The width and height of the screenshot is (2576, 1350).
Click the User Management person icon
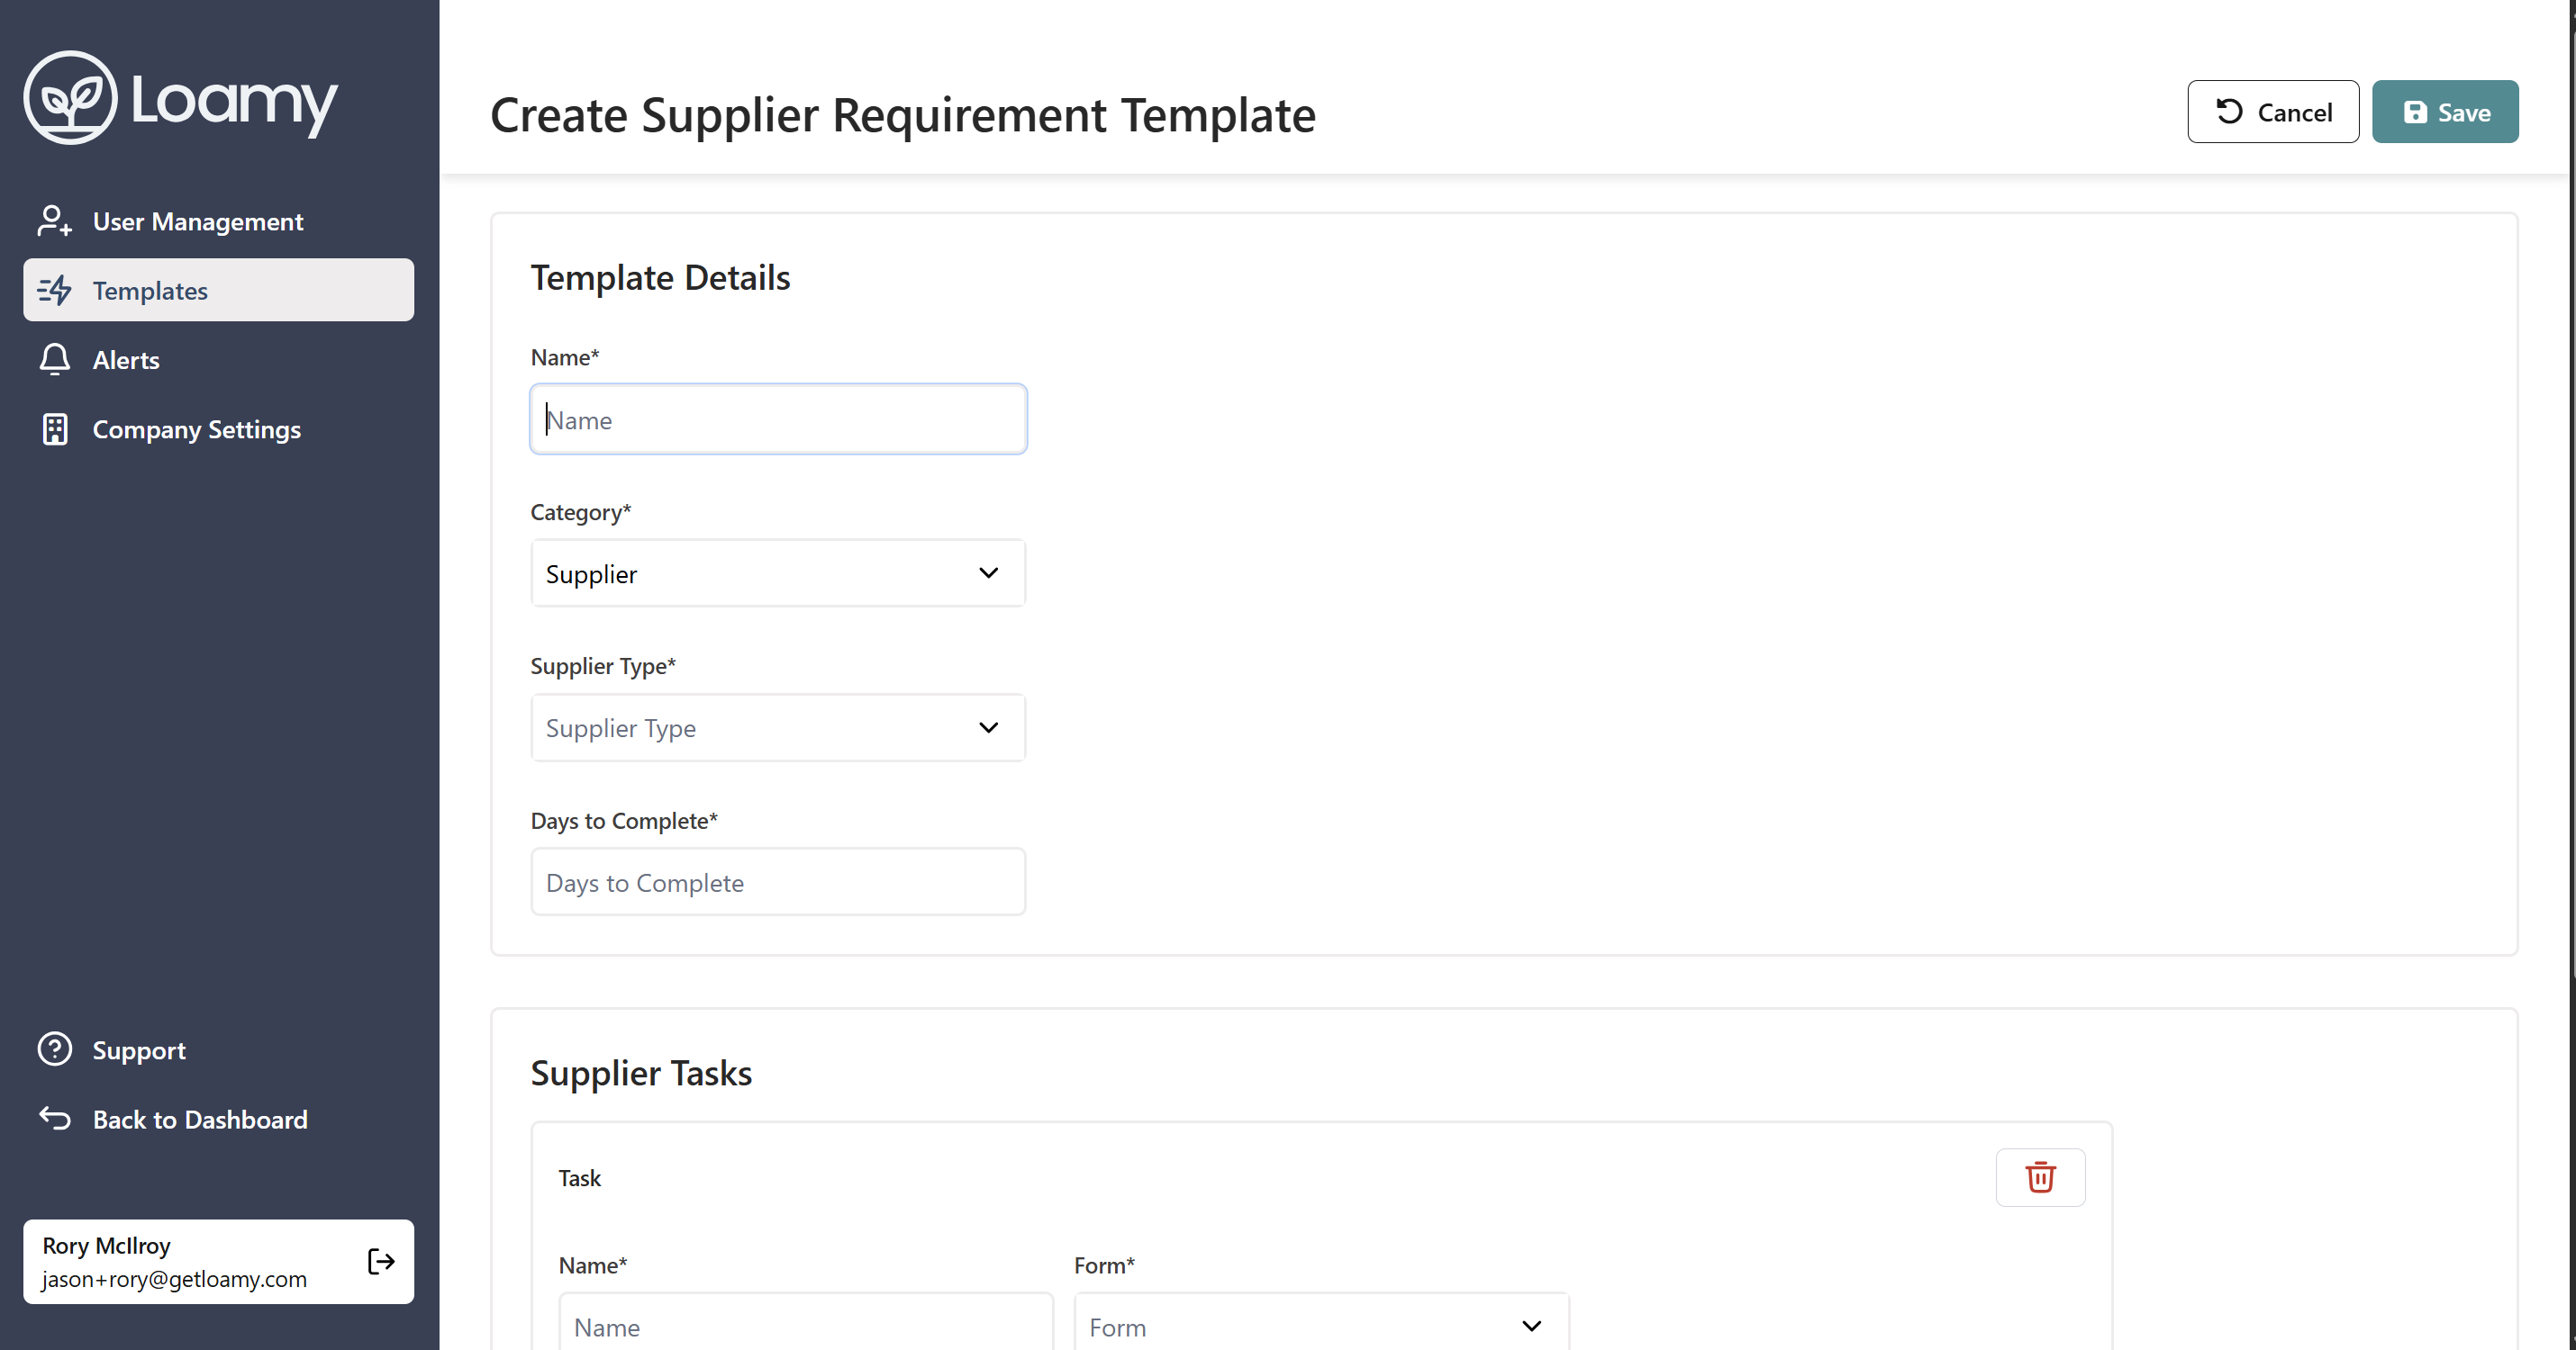click(x=54, y=220)
